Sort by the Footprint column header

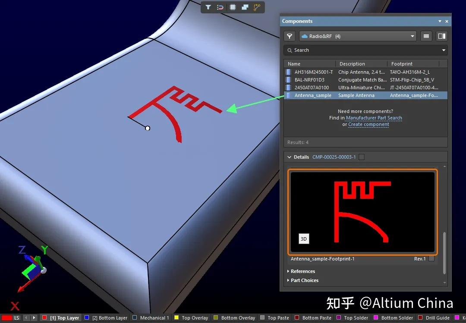click(x=413, y=64)
